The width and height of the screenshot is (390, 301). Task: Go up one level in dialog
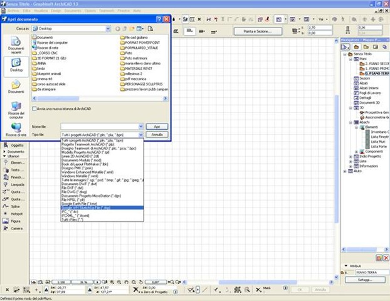(x=125, y=29)
